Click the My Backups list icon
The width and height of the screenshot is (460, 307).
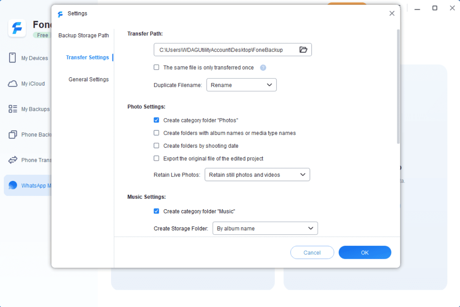[x=13, y=109]
